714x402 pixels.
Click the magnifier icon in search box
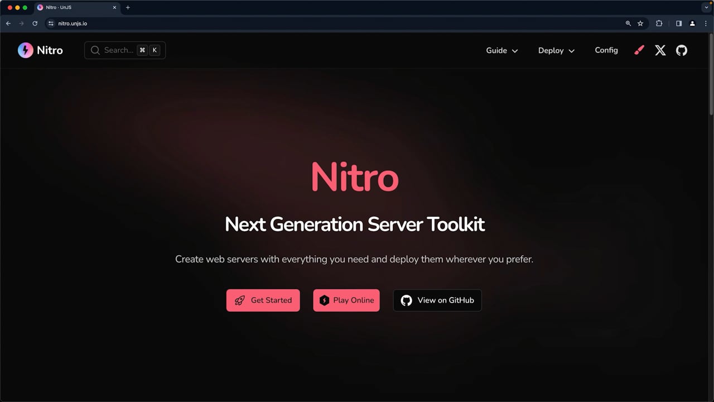click(x=95, y=50)
